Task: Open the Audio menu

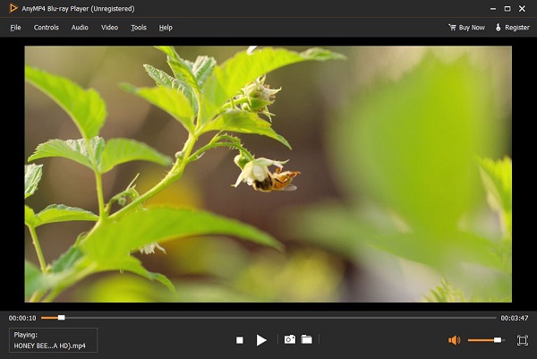Action: coord(80,28)
